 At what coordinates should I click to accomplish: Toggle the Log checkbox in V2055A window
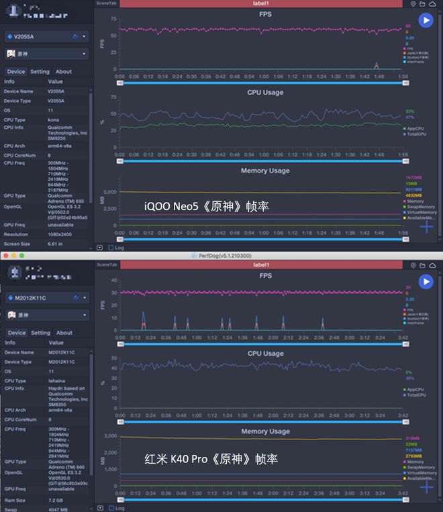(111, 248)
